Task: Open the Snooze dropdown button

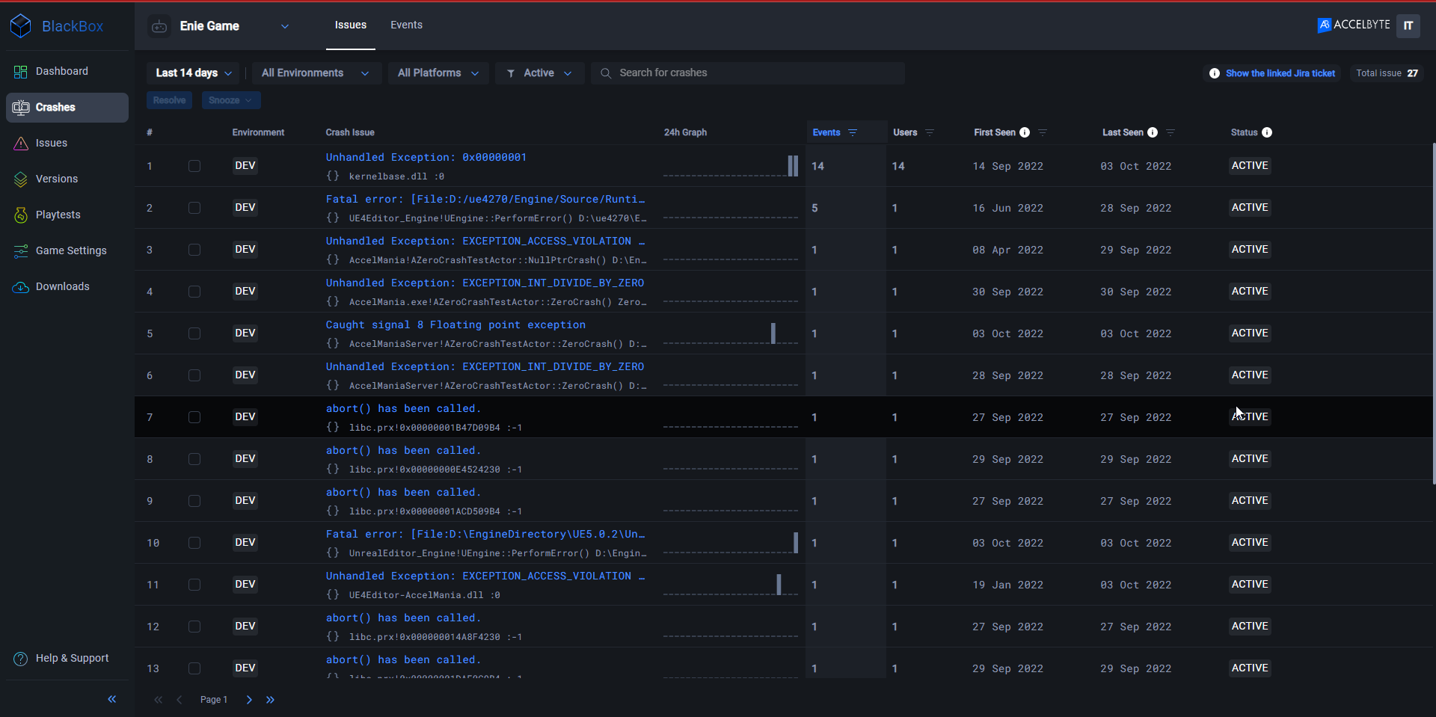Action: (x=230, y=100)
